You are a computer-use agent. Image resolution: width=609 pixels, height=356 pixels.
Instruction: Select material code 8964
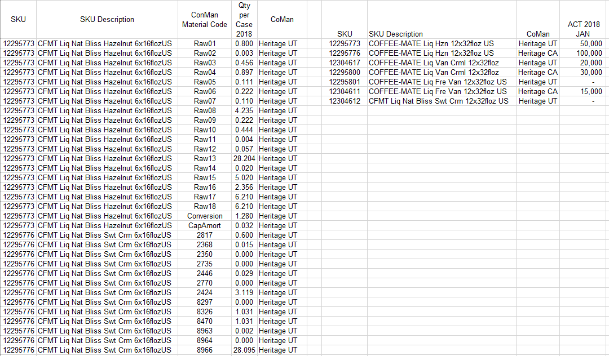click(x=205, y=340)
